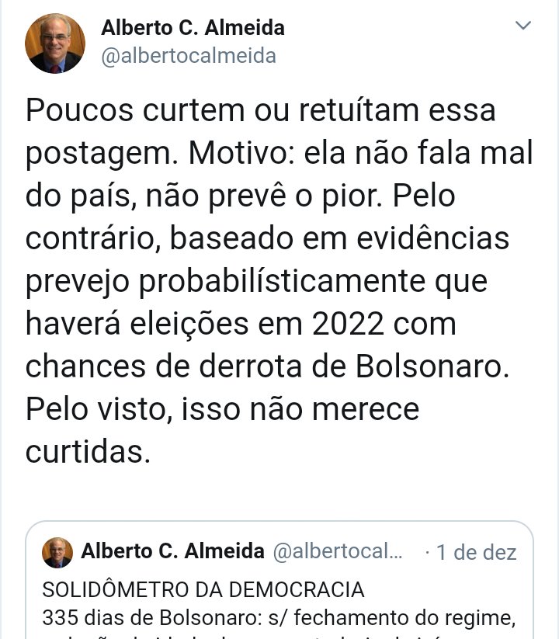
Task: Open the author name Alberto C. Almeida at top
Action: tap(193, 28)
